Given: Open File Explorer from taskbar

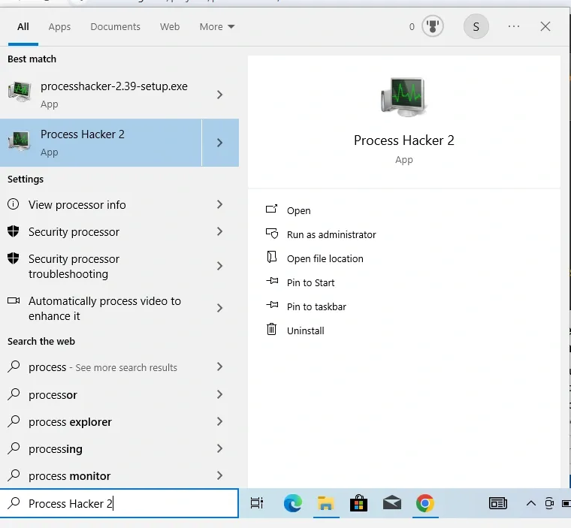Looking at the screenshot, I should (x=325, y=503).
